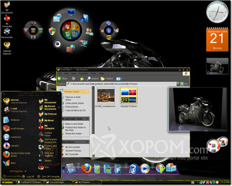
Task: Click the green Go button
Action: (184, 84)
